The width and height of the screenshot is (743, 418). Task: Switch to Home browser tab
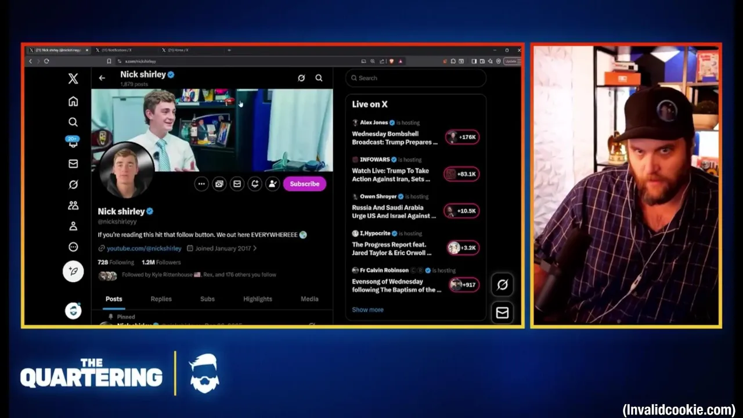tap(190, 50)
